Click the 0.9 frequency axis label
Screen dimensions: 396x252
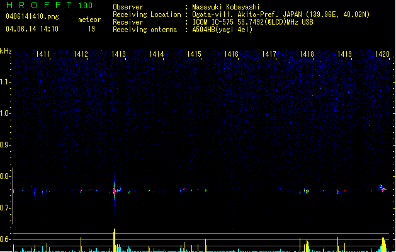pos(4,145)
